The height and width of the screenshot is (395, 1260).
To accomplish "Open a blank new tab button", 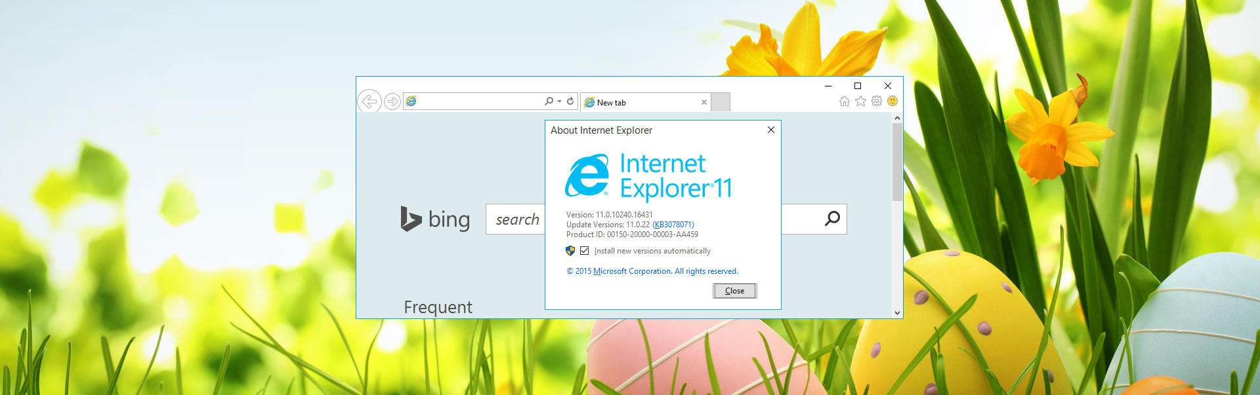I will point(721,102).
